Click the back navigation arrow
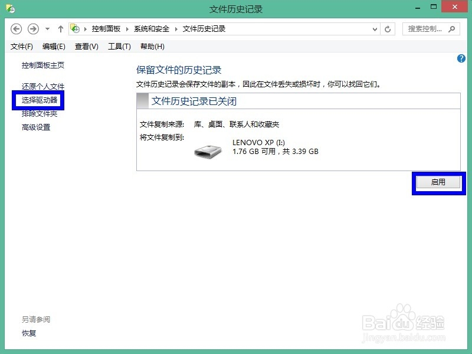This screenshot has height=354, width=472. tap(16, 28)
